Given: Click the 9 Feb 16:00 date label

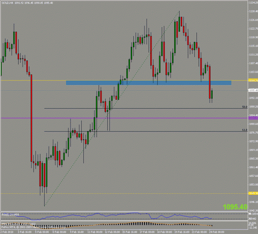Looking at the screenshot, I should click(77, 232).
